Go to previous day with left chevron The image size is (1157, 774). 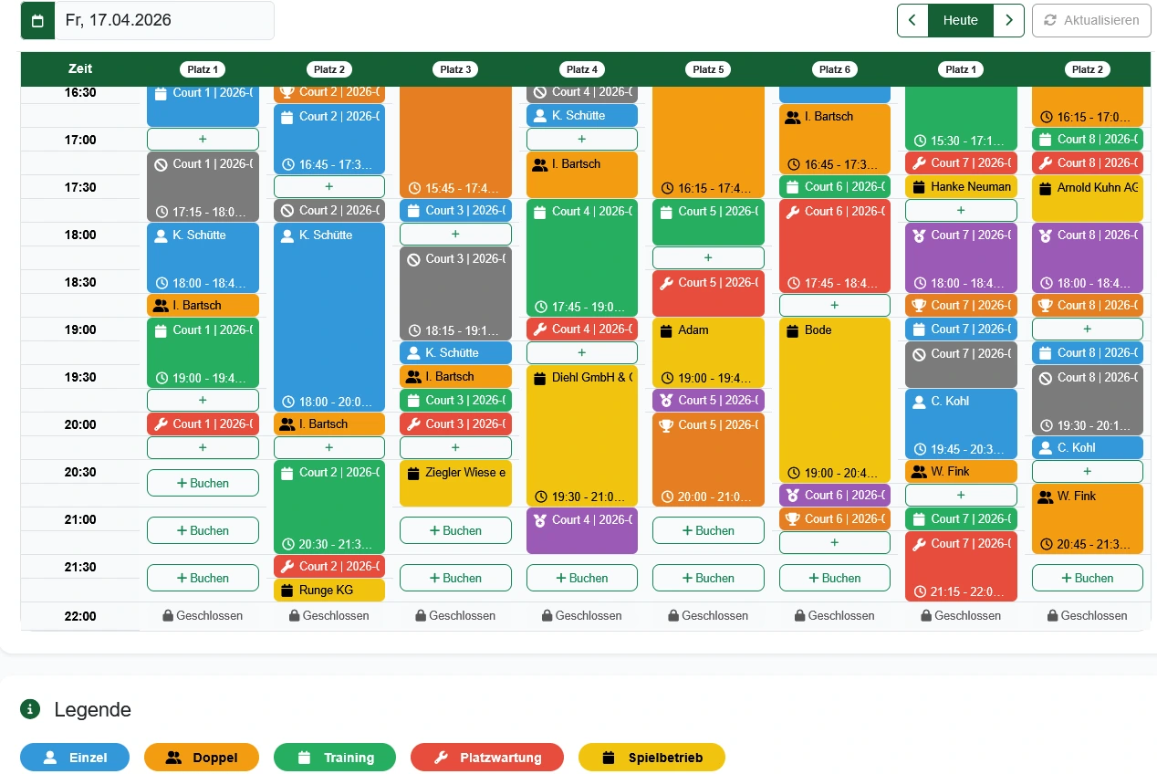click(912, 20)
